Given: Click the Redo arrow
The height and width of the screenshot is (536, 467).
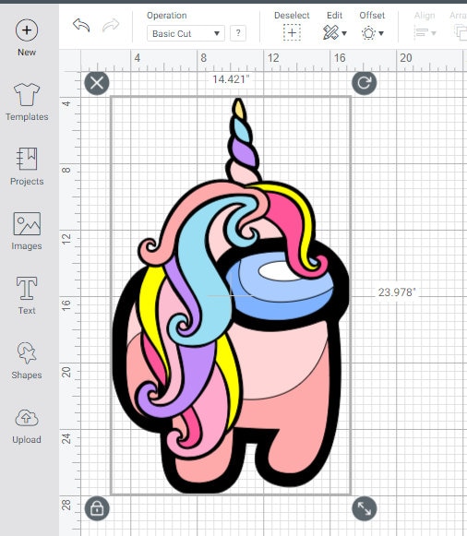Looking at the screenshot, I should click(111, 25).
